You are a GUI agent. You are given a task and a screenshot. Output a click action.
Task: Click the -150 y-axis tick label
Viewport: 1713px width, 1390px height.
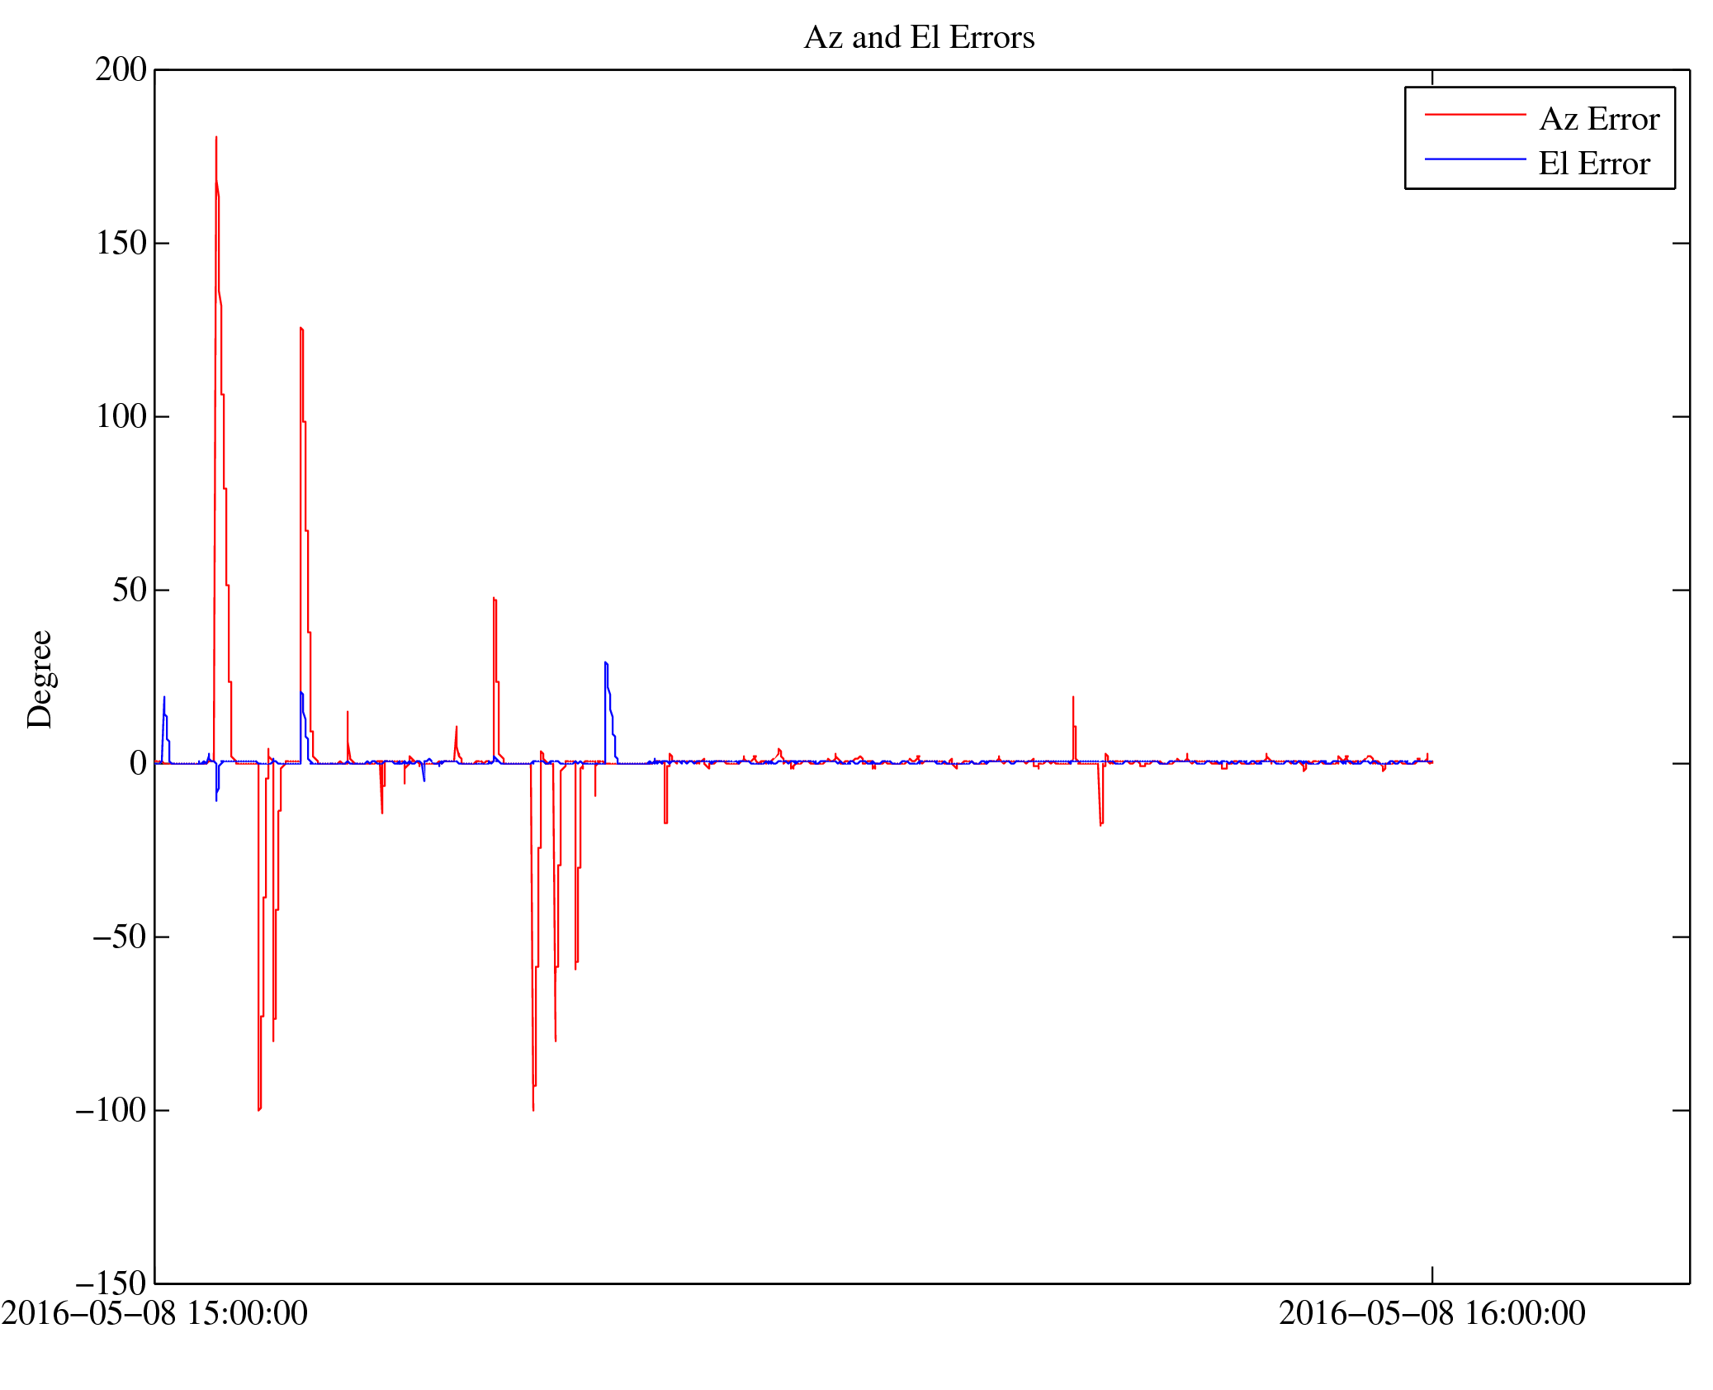tap(111, 1283)
